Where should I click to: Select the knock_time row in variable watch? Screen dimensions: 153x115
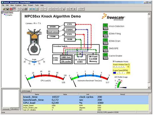85,97
